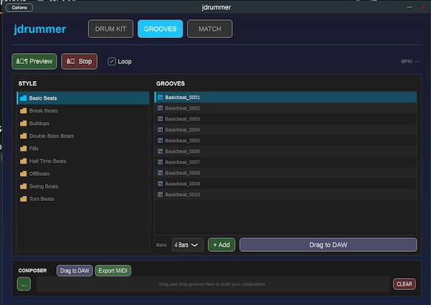Click the Basicbeat_0006 MIDI file icon
The width and height of the screenshot is (431, 305).
(x=160, y=151)
